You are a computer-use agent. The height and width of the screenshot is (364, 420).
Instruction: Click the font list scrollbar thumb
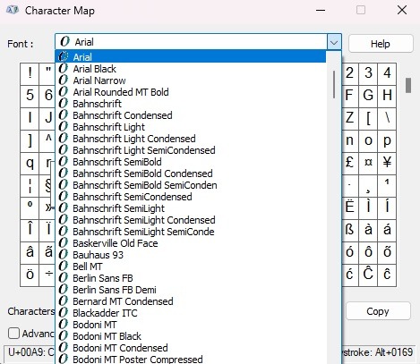334,84
